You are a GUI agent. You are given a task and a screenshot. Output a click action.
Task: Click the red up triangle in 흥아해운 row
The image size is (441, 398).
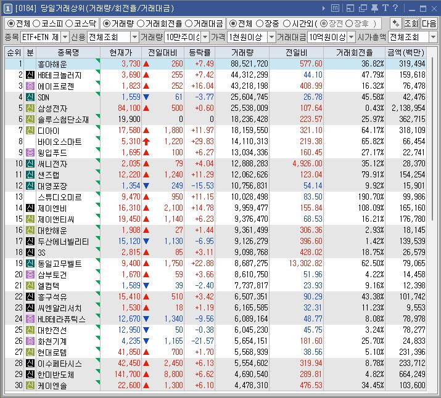(146, 63)
